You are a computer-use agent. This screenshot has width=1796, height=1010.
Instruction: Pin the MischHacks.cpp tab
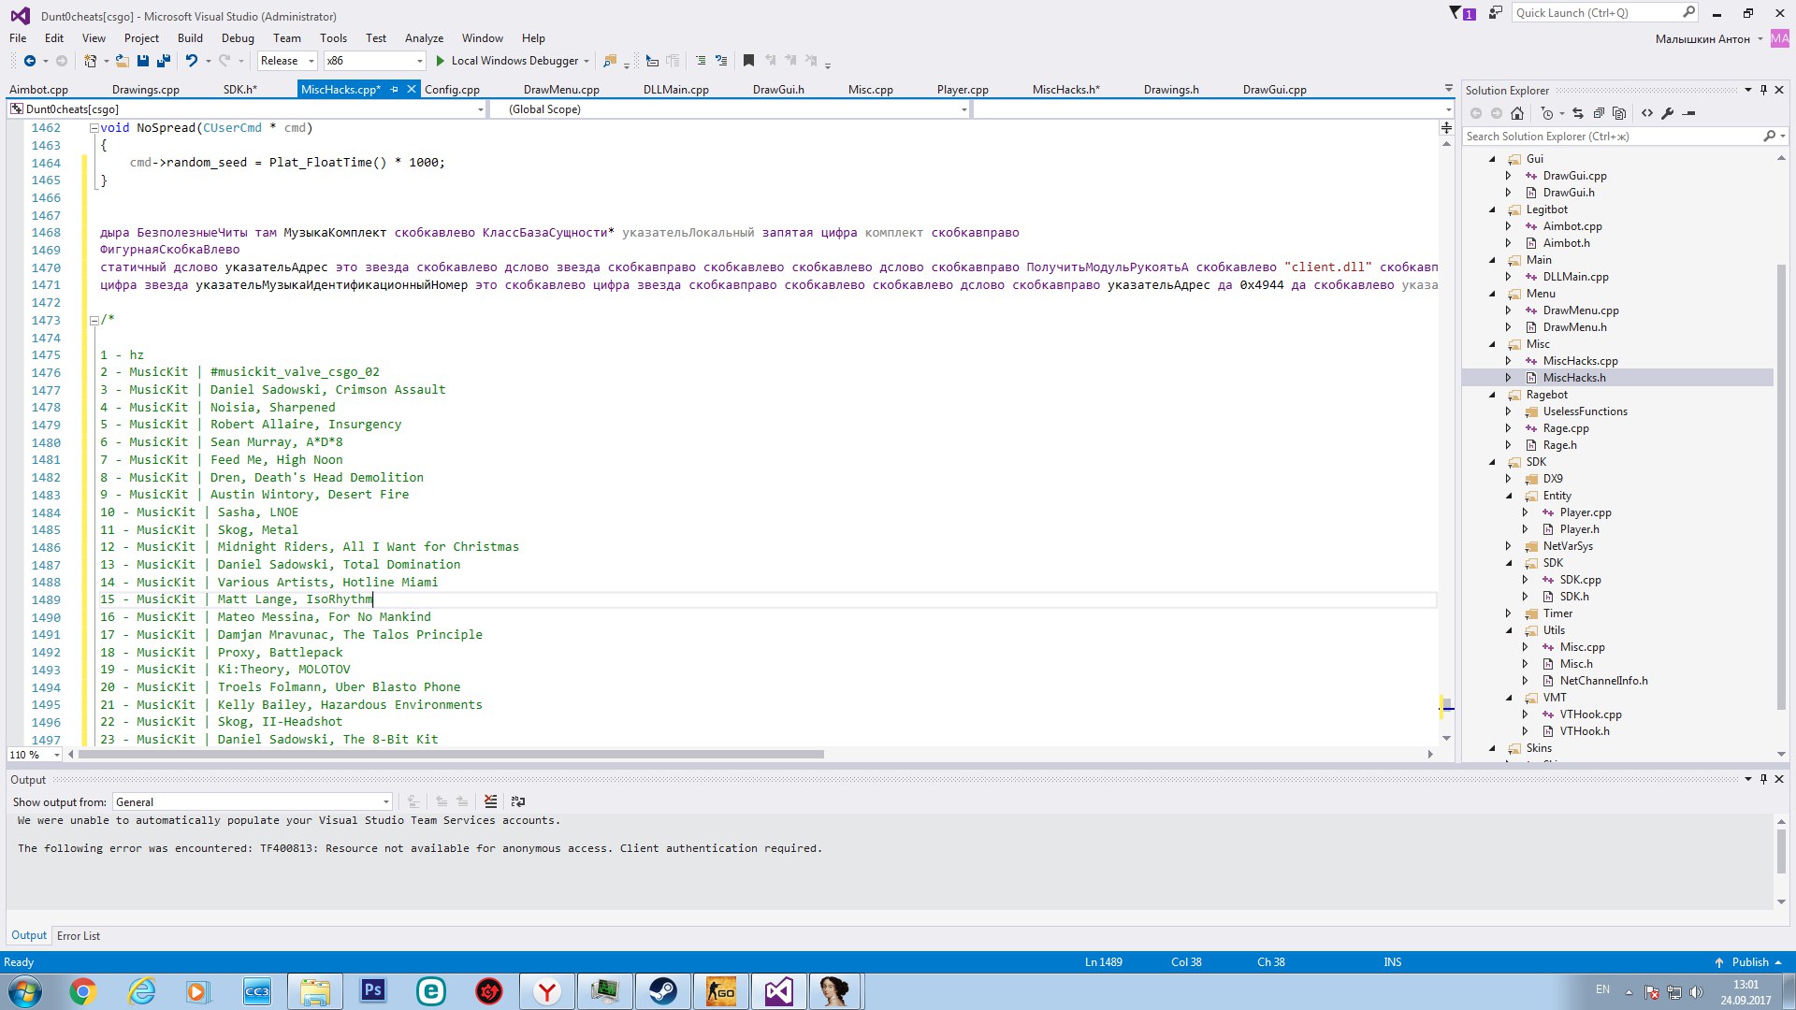[x=395, y=90]
